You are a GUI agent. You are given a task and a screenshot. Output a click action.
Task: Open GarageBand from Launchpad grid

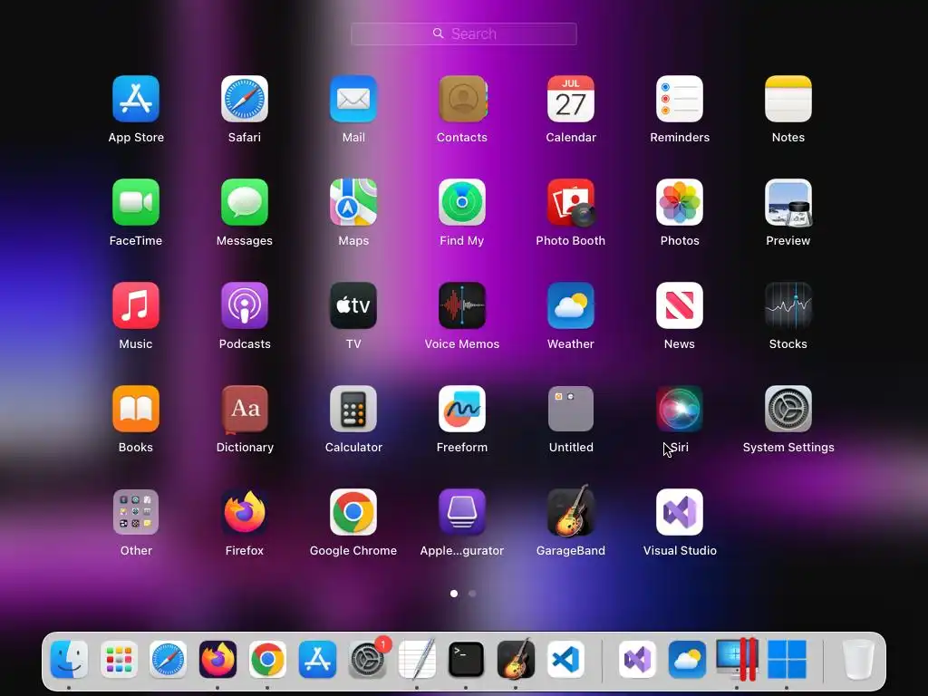[571, 511]
